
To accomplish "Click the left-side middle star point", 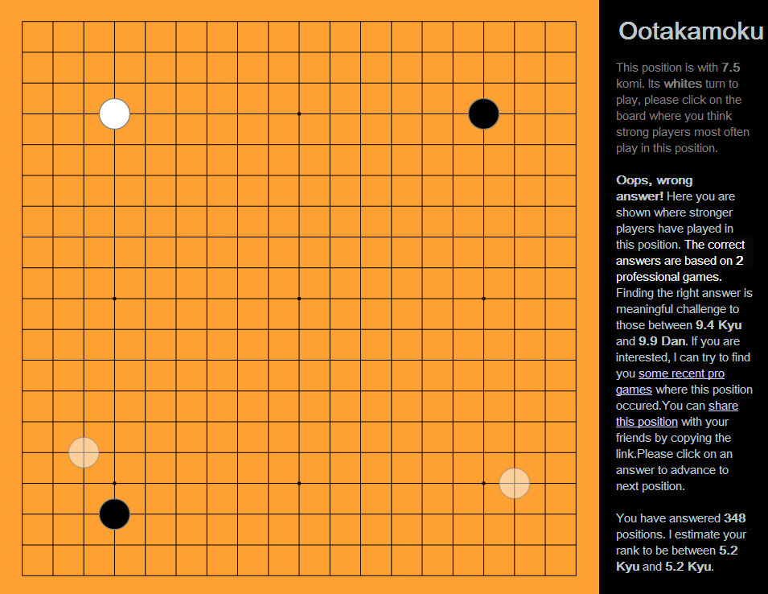I will click(x=114, y=299).
